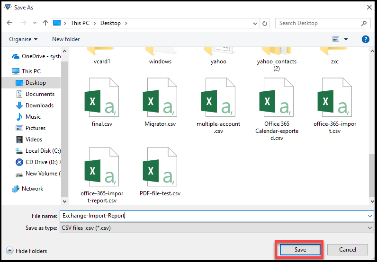Click the search magnifier icon
This screenshot has width=377, height=262.
[364, 23]
